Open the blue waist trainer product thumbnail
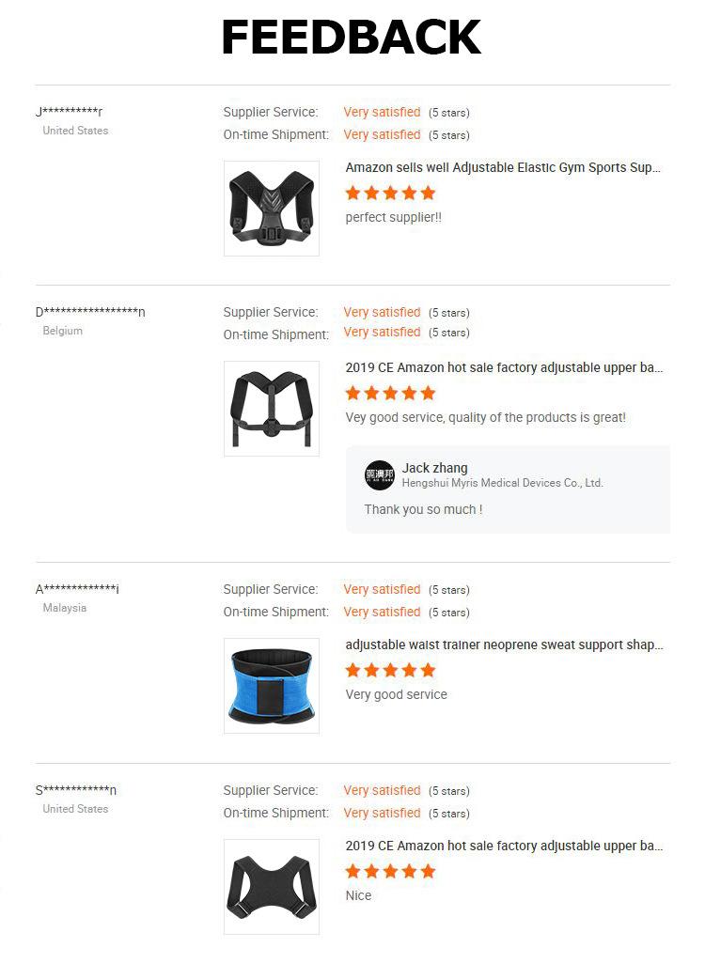 272,686
